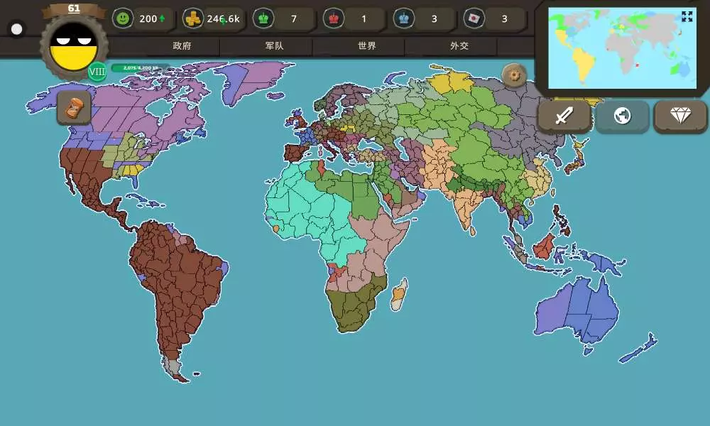Select the green crown counter

coord(263,18)
